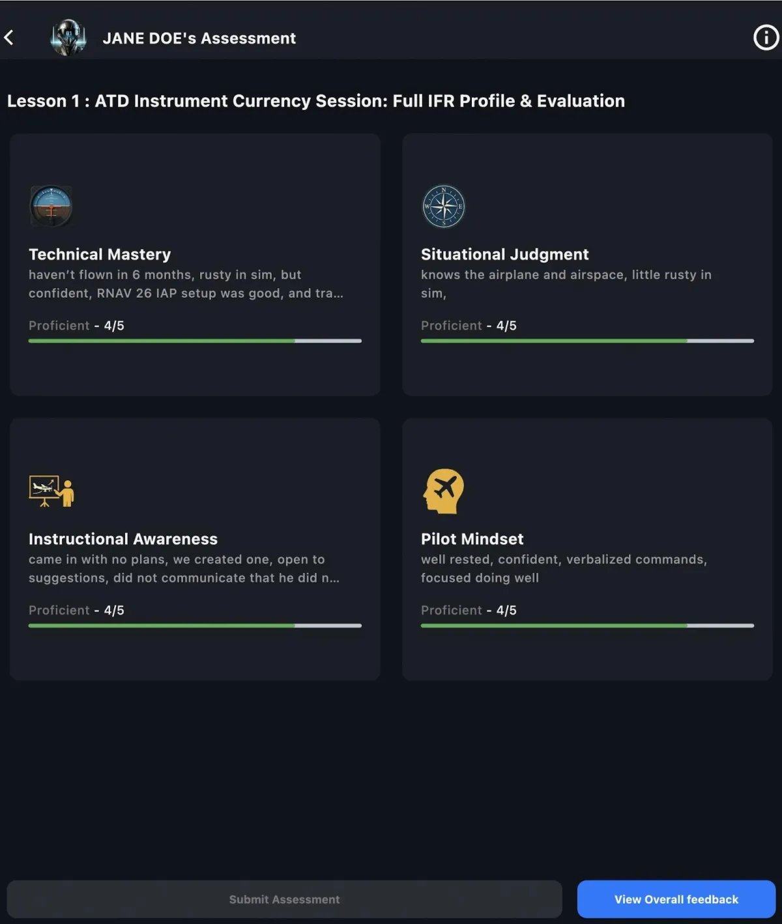Screen dimensions: 782x924
Task: Select the attitude indicator icon
Action: [51, 207]
